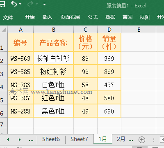
Task: Open the 文件 menu
Action: pyautogui.click(x=8, y=17)
